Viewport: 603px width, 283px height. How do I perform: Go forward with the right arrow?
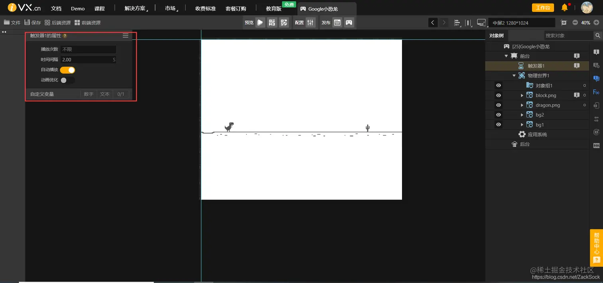coord(444,23)
